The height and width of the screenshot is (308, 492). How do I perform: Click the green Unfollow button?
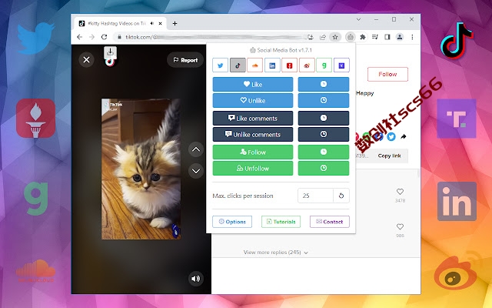coord(253,168)
